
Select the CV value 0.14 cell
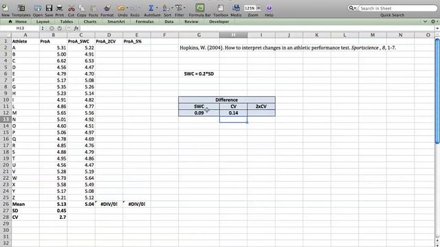click(233, 113)
